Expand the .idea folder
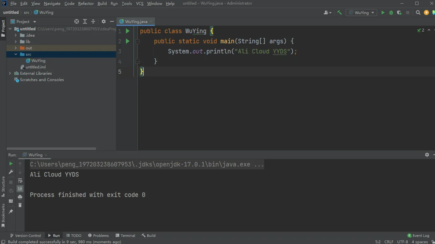The width and height of the screenshot is (435, 244). [16, 35]
